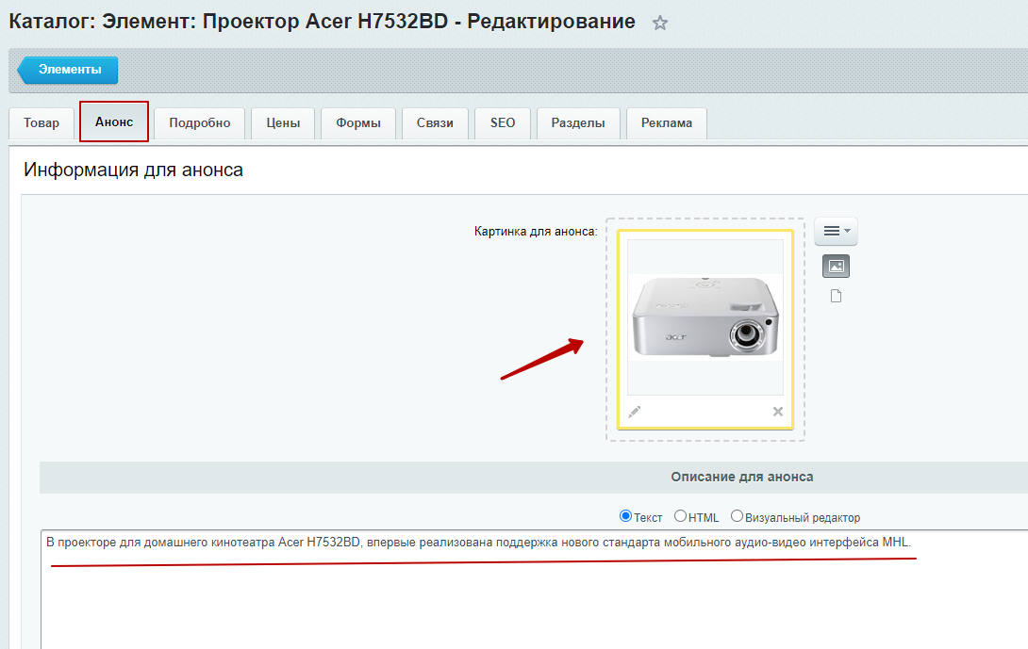The image size is (1028, 649).
Task: Select the HTML description type radio
Action: (681, 516)
